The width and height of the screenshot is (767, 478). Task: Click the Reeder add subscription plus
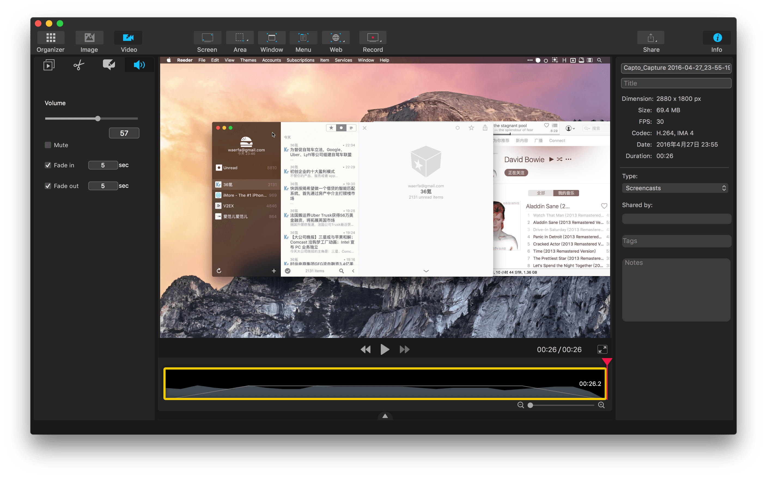click(273, 271)
